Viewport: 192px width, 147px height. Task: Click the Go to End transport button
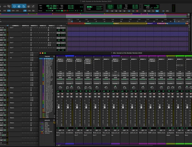click(124, 11)
